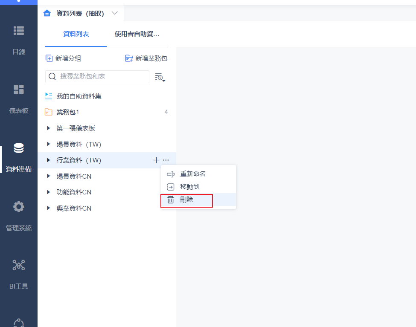Expand the 行業資料 (TW) group arrow
The height and width of the screenshot is (327, 416).
point(48,160)
